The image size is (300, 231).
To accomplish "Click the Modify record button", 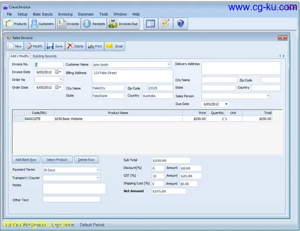I will 34,46.
